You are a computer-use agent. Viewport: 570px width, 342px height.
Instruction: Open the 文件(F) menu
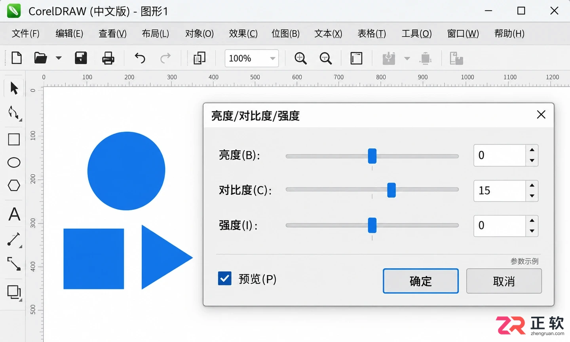(x=26, y=34)
